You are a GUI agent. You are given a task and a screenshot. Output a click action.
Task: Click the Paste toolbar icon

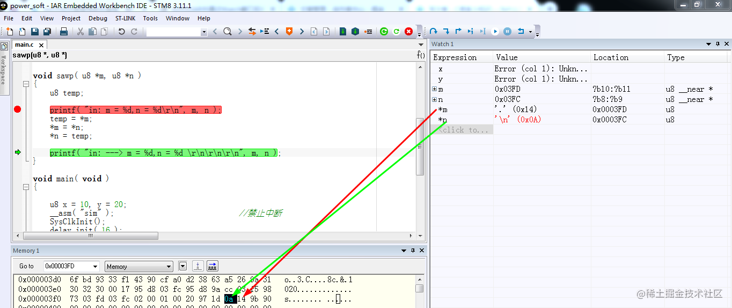coord(104,32)
